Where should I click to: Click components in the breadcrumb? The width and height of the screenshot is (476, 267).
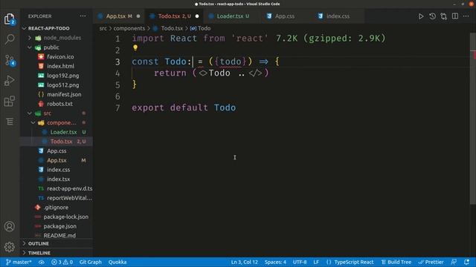click(x=129, y=28)
